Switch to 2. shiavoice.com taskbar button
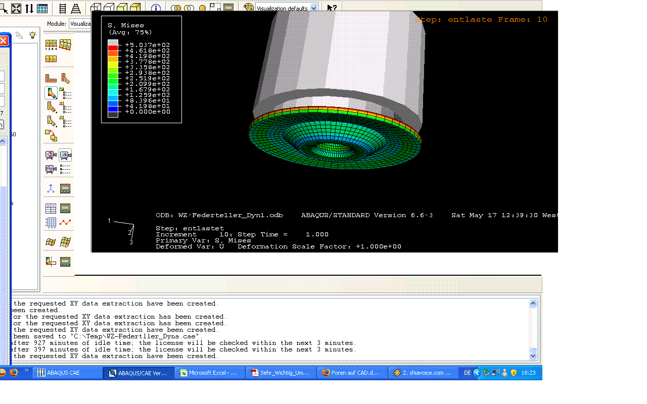 click(x=423, y=373)
